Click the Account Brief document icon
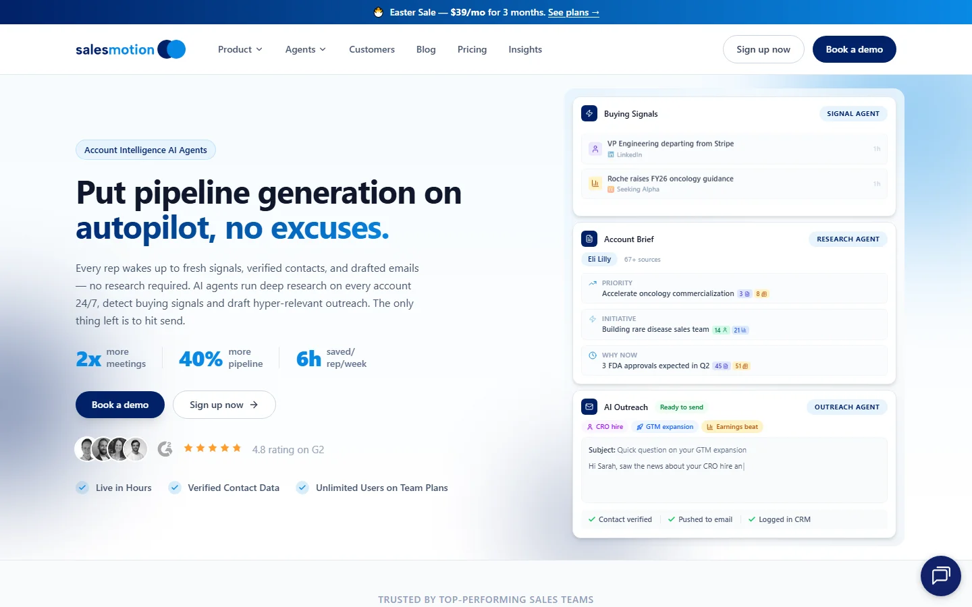Screen dimensions: 972x607 coord(590,239)
